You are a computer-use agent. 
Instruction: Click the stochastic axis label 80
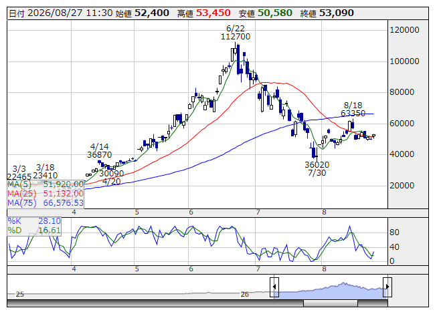tap(394, 232)
